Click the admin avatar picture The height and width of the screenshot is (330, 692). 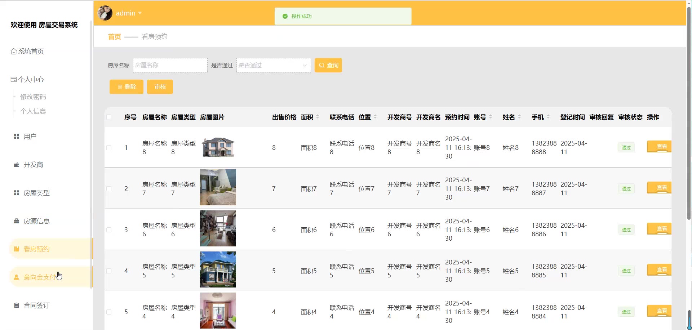105,13
